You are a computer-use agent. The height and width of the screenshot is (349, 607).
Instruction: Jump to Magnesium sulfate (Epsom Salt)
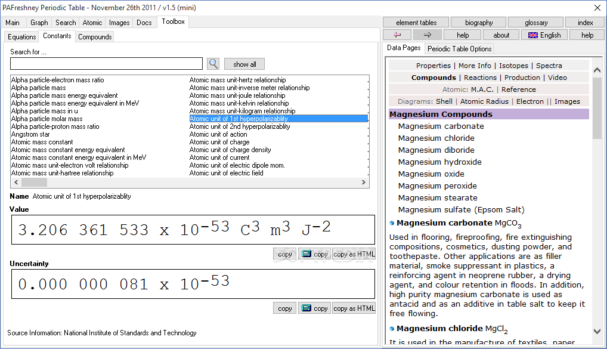tap(461, 209)
